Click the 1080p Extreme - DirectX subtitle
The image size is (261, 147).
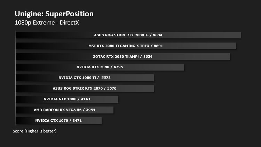pyautogui.click(x=47, y=22)
